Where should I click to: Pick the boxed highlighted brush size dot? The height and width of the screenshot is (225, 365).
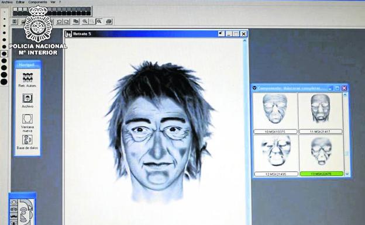click(x=4, y=54)
